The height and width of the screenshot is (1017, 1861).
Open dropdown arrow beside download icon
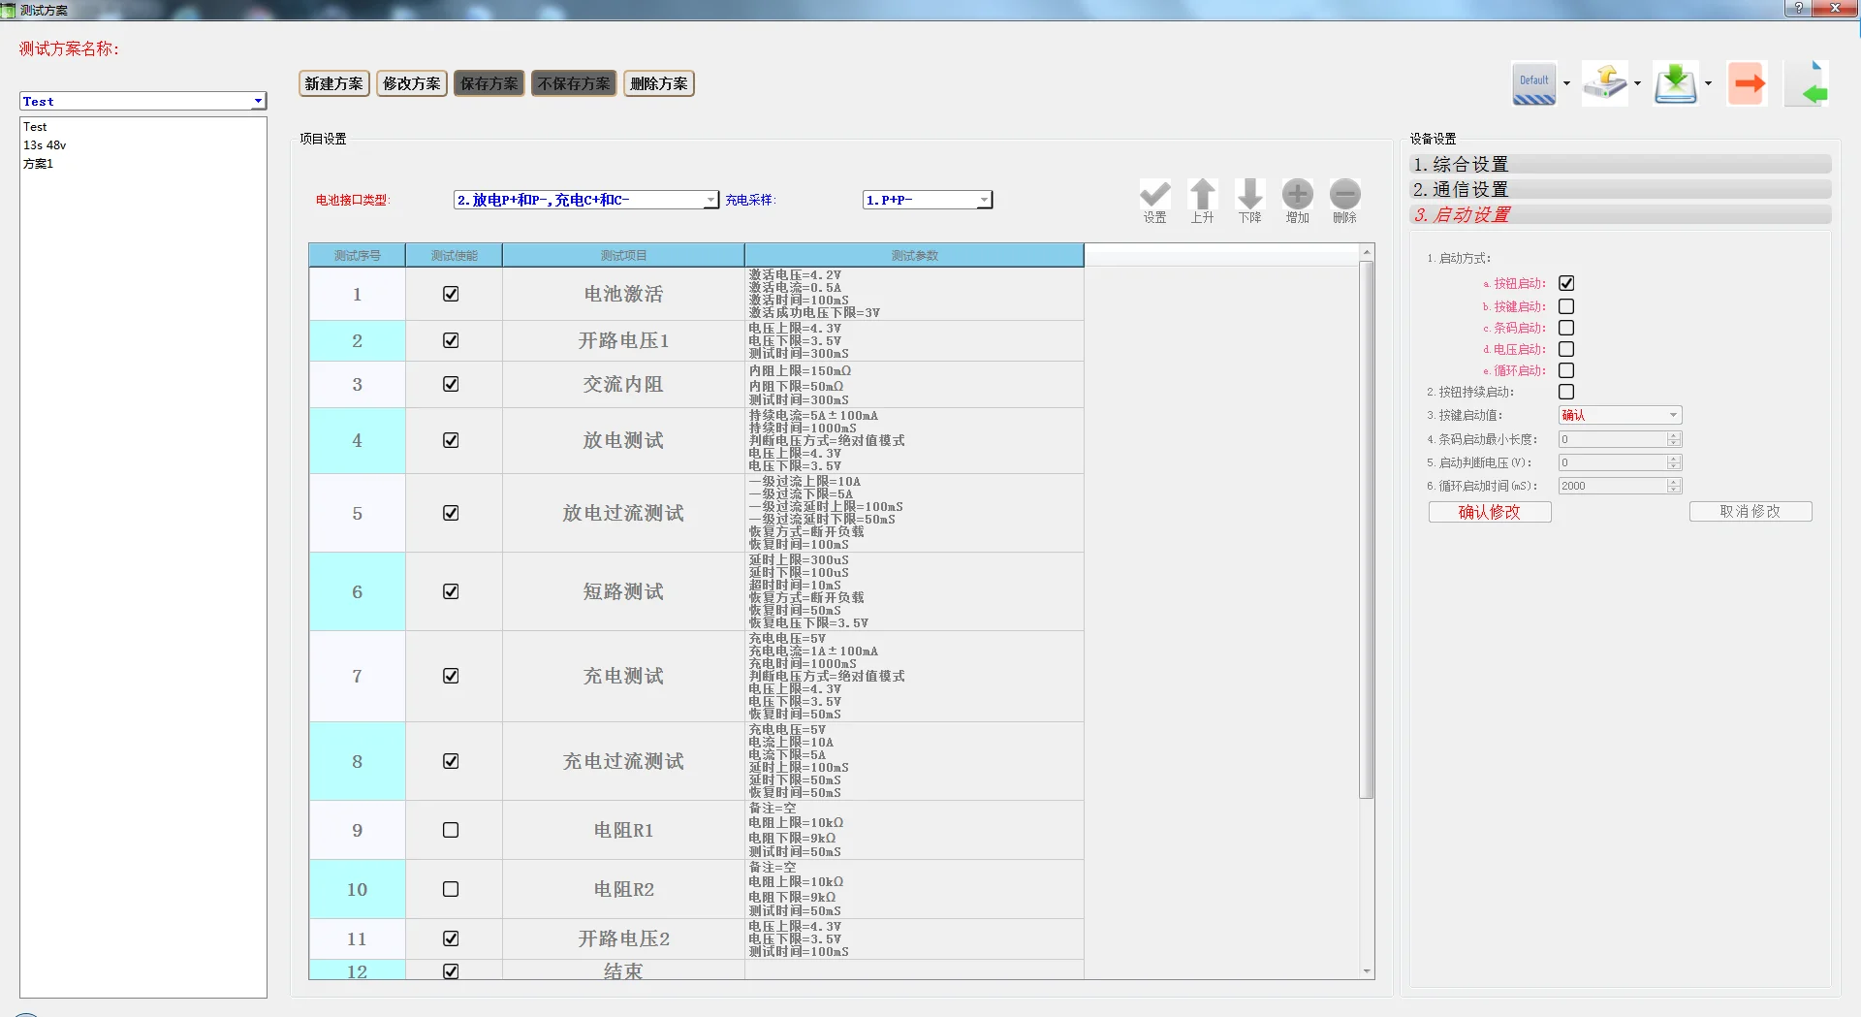pos(1708,83)
